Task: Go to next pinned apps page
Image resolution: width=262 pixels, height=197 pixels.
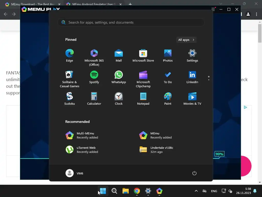Action: click(209, 80)
